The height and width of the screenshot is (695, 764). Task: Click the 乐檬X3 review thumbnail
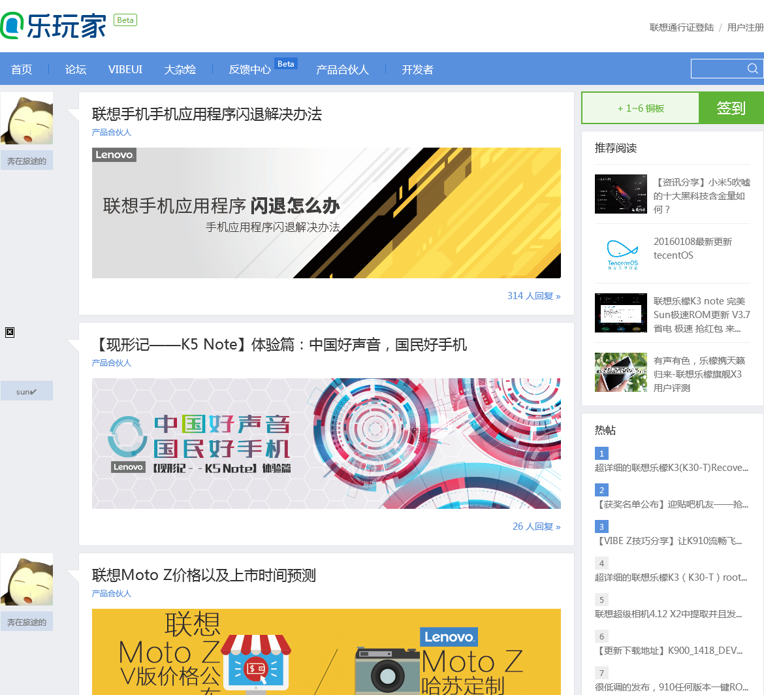pos(621,372)
